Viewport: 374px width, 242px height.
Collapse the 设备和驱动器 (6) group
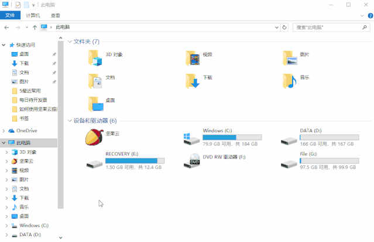70,120
